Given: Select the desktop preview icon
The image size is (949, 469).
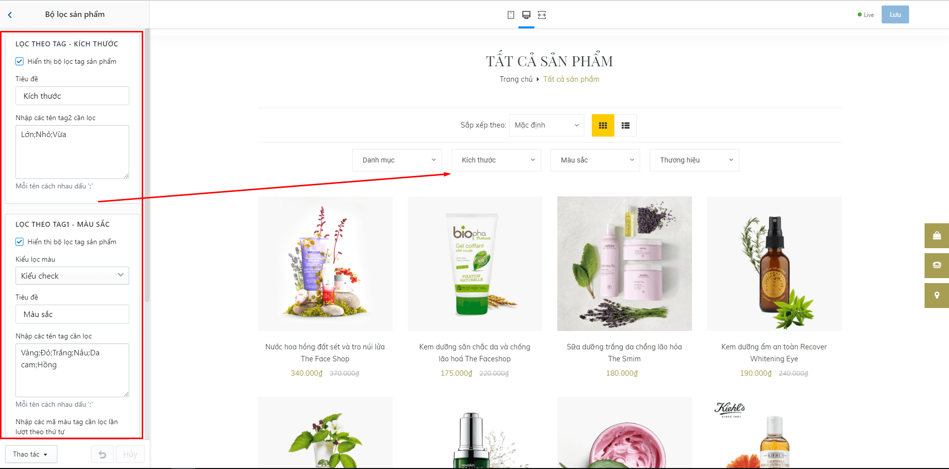Looking at the screenshot, I should [526, 15].
